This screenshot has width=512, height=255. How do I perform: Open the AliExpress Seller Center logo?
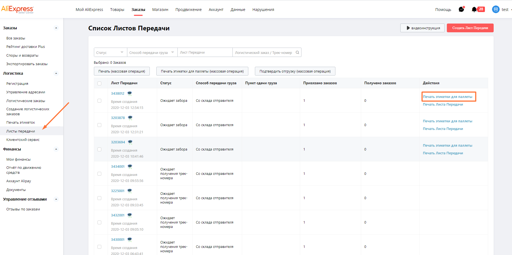tap(18, 10)
